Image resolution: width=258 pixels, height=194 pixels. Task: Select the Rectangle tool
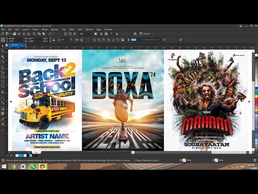coord(3,77)
